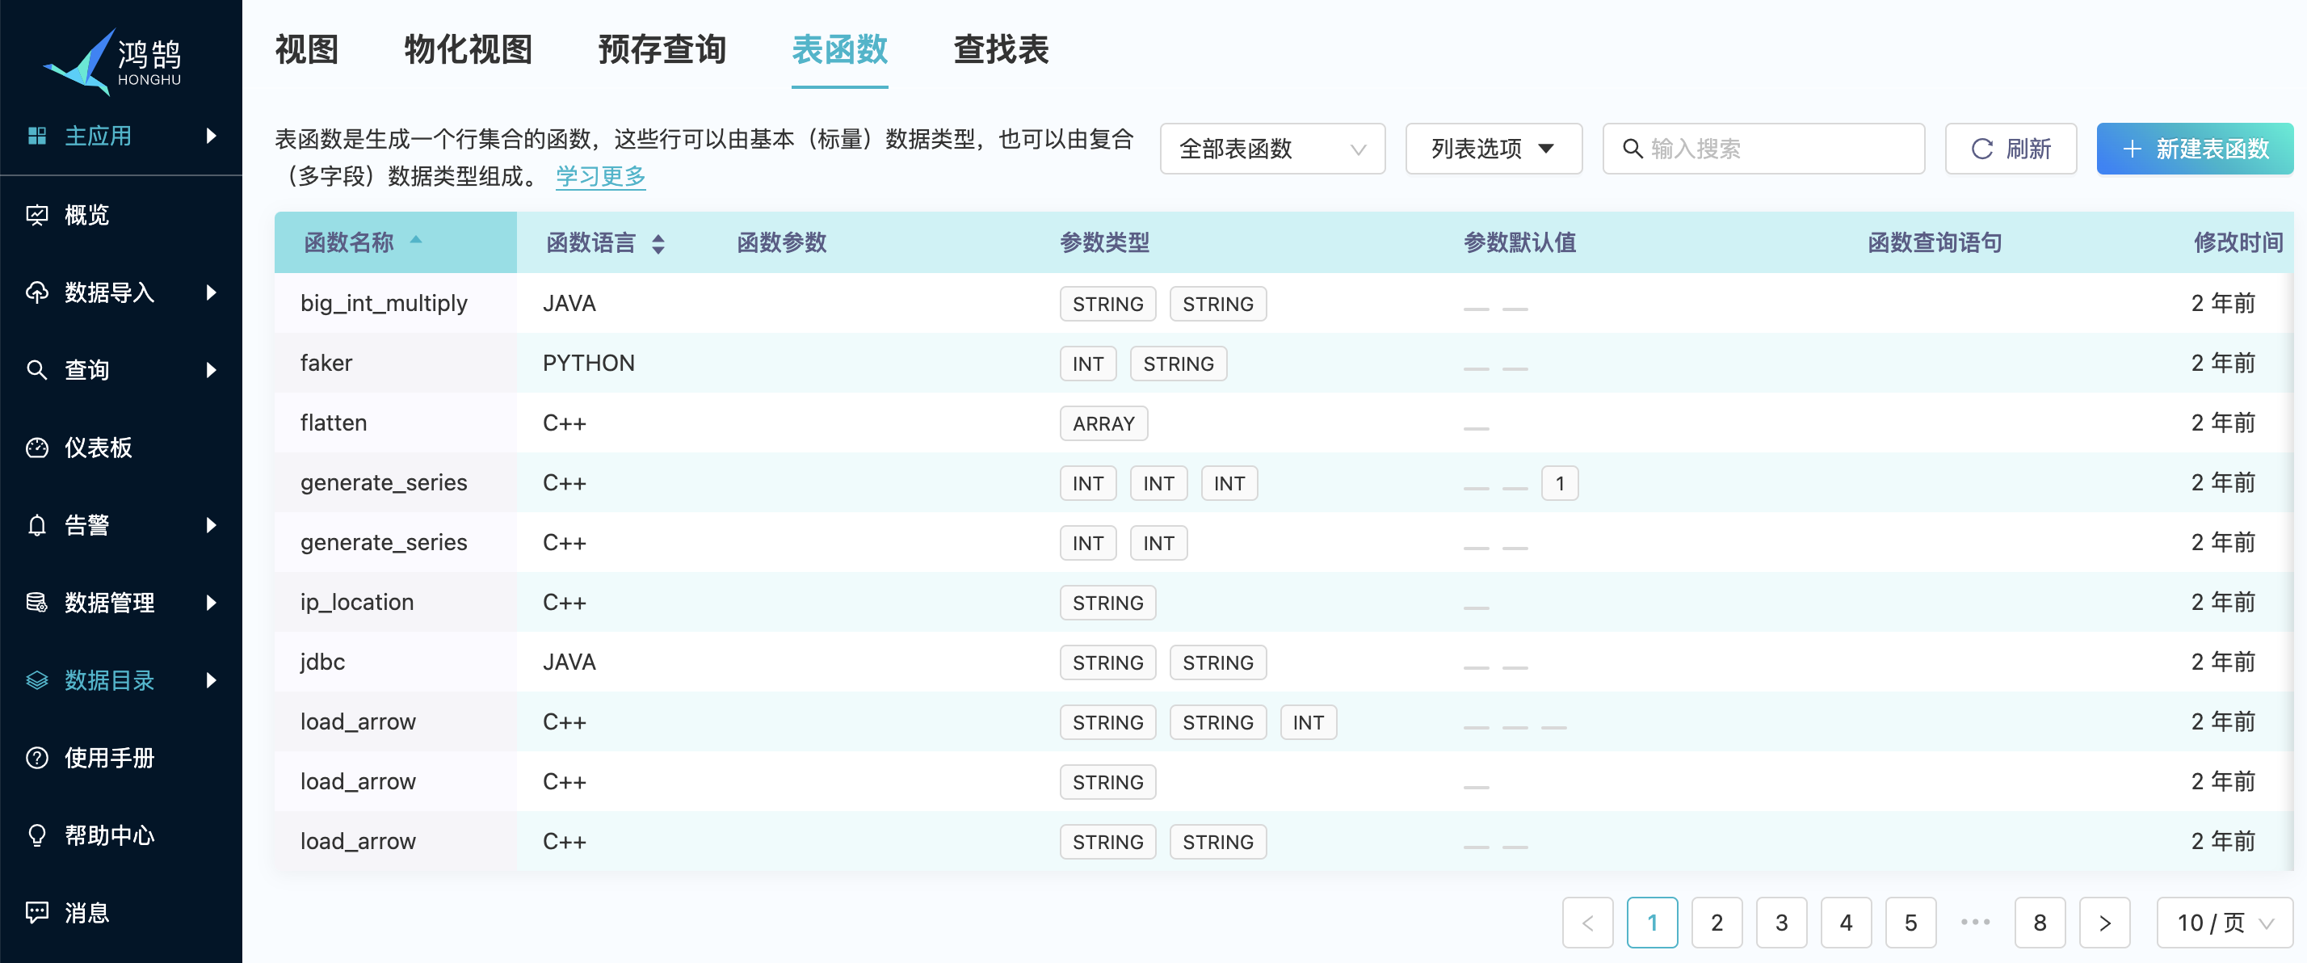Click the jdbc function name
Screen dimensions: 2307x963
tap(322, 662)
